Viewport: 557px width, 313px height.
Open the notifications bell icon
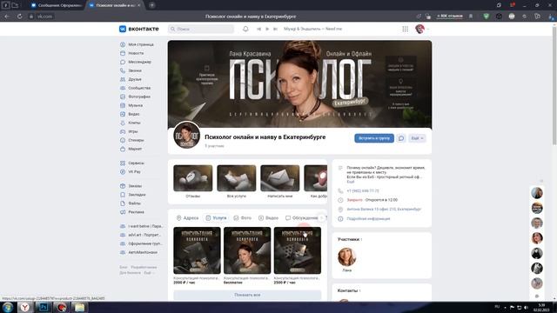pyautogui.click(x=245, y=29)
